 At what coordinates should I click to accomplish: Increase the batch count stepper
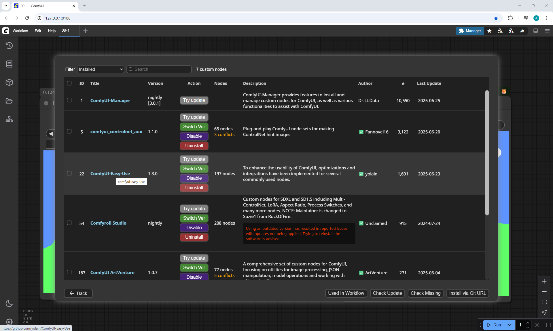pos(527,323)
